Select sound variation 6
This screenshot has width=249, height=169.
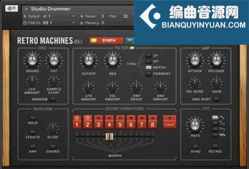coord(131,122)
